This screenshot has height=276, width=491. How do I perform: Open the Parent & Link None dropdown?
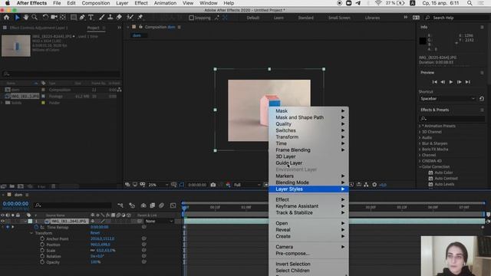[x=159, y=222]
